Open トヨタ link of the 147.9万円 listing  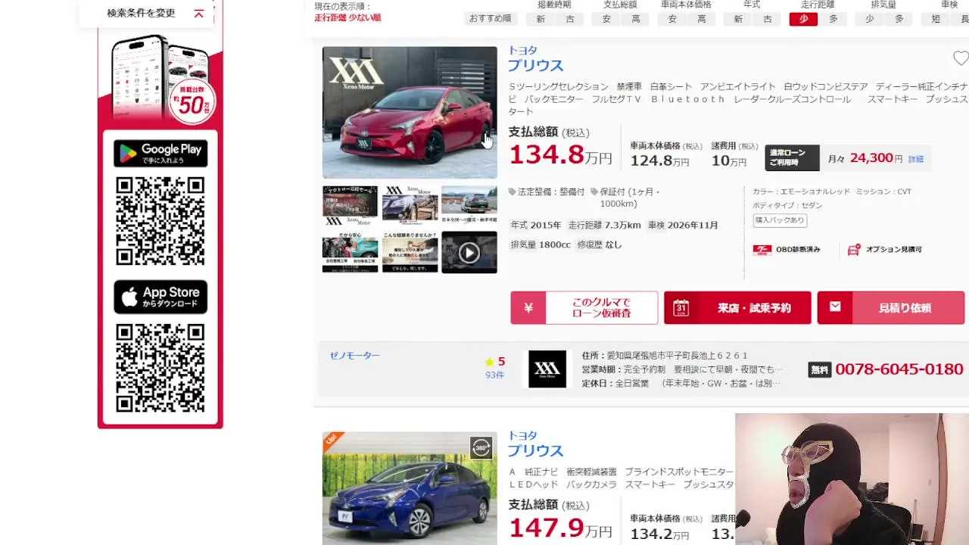point(522,436)
